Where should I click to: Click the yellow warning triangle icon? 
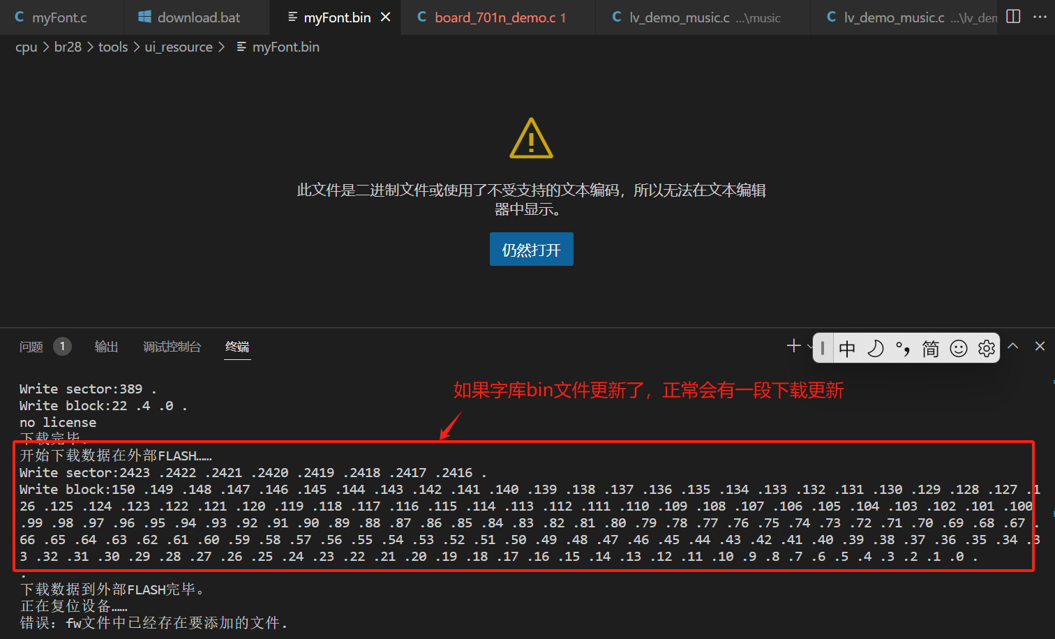click(532, 138)
